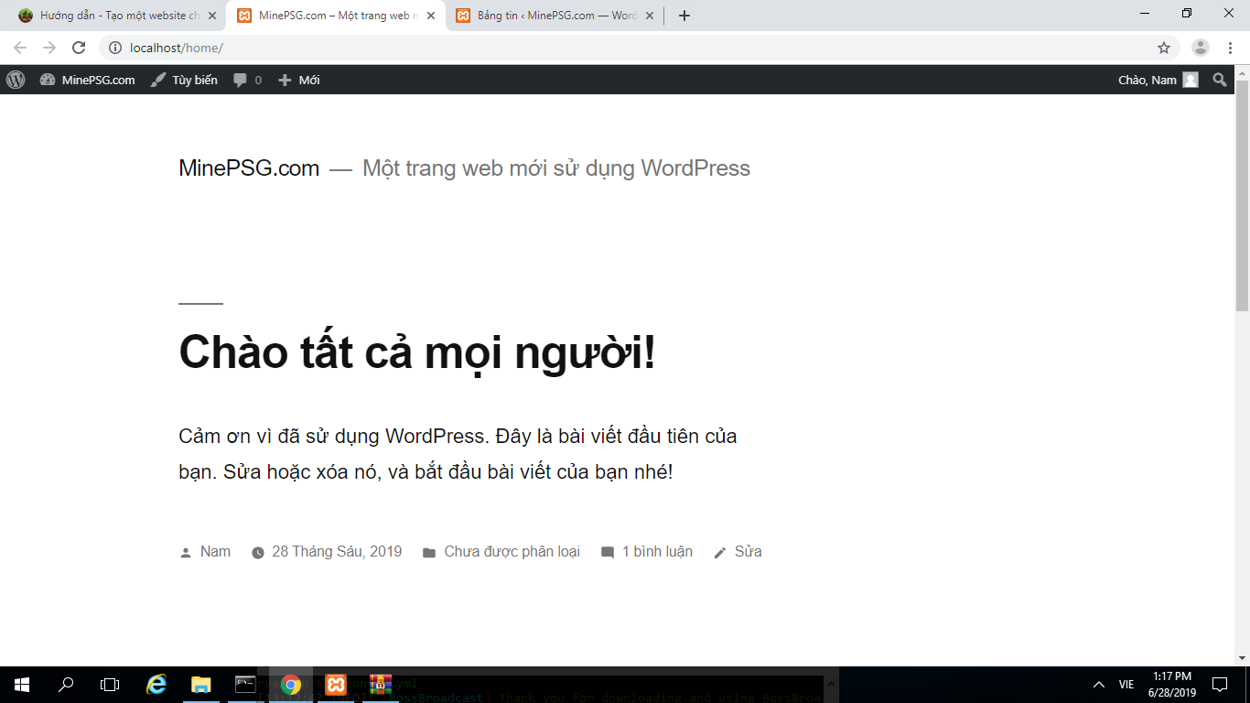Open the Windows notification center
The width and height of the screenshot is (1250, 703).
[1220, 684]
